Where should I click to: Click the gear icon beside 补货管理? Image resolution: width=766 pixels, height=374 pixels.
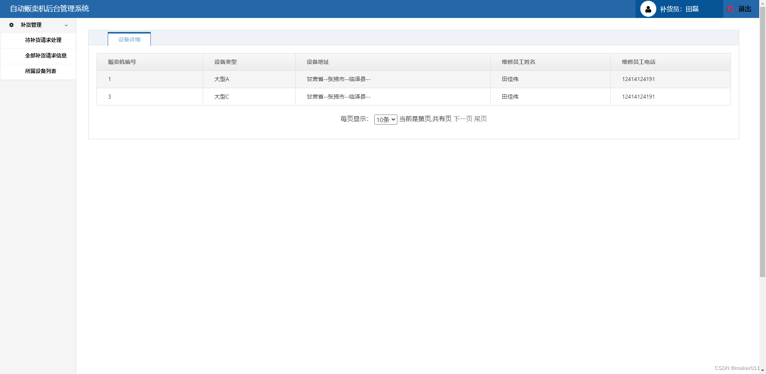[x=12, y=25]
